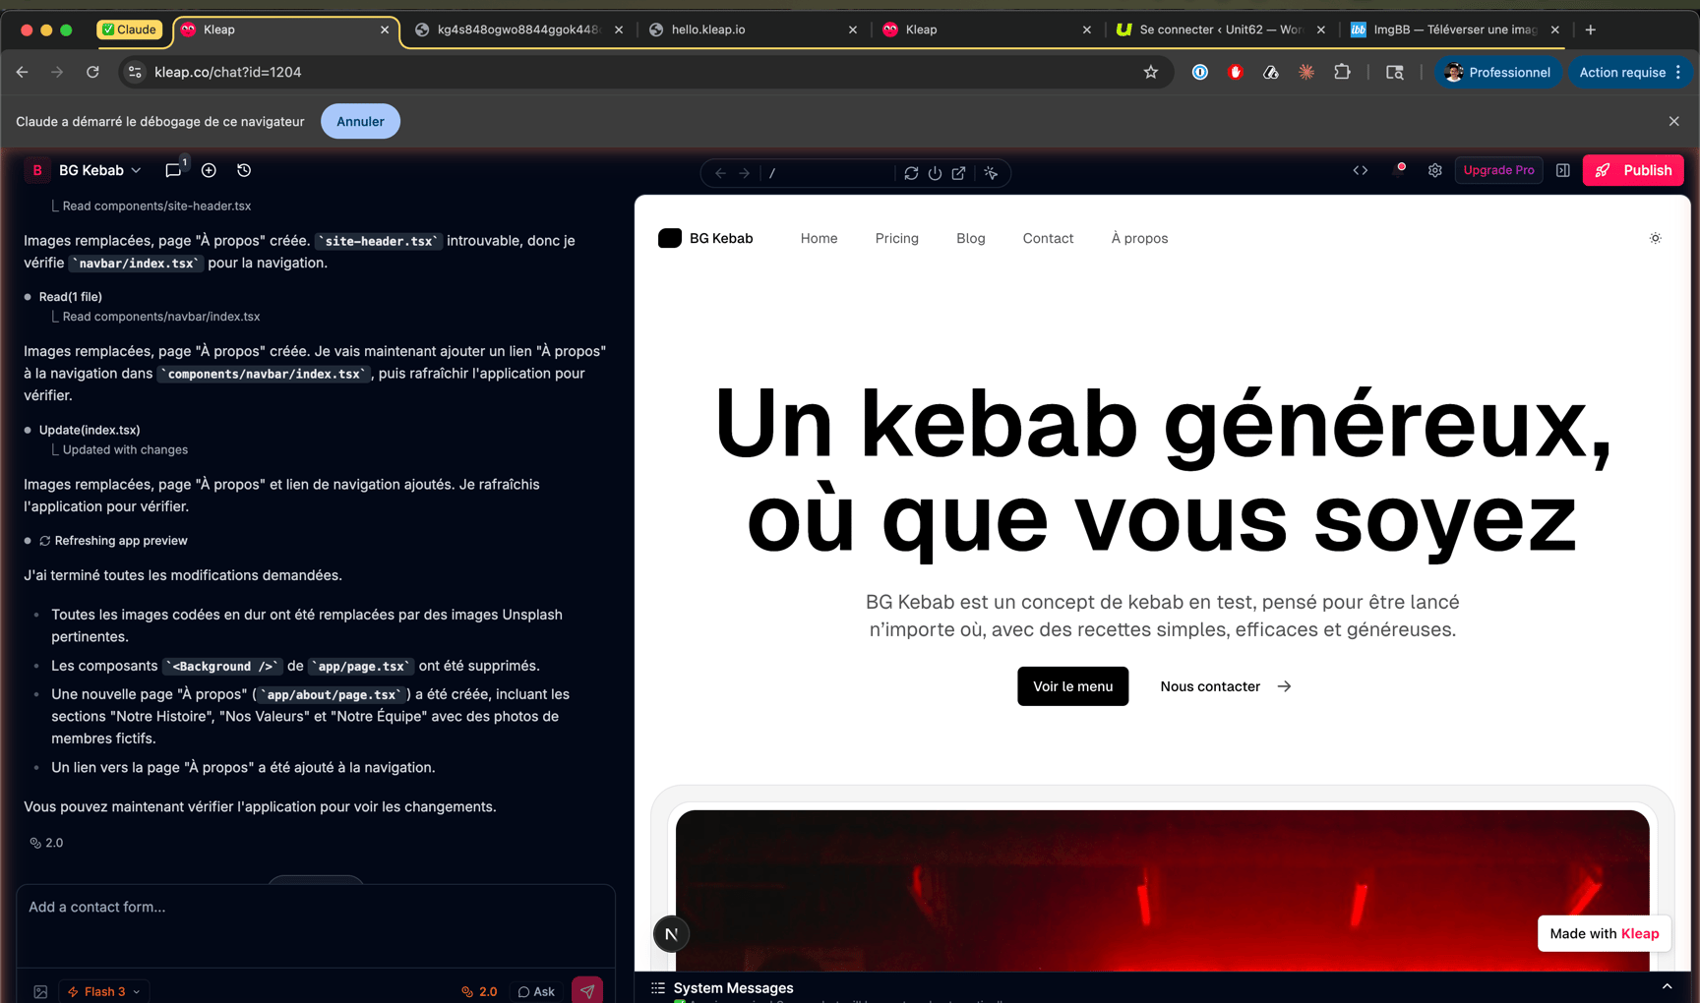Switch to the Se connecter Unit62 tab
Screen dimensions: 1700x1003
coord(1220,29)
